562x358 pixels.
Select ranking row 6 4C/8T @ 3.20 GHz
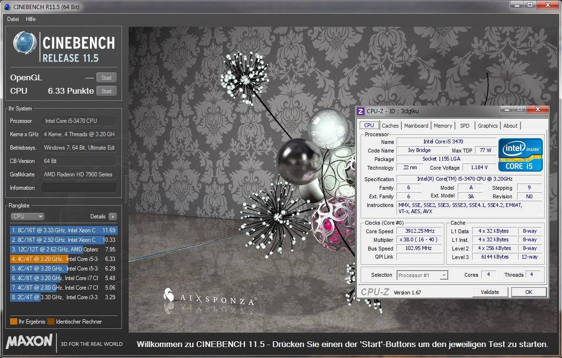coord(64,278)
